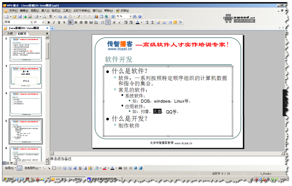292x186 pixels.
Task: Expand line color dropdown arrow in drawing toolbar
Action: click(108, 168)
